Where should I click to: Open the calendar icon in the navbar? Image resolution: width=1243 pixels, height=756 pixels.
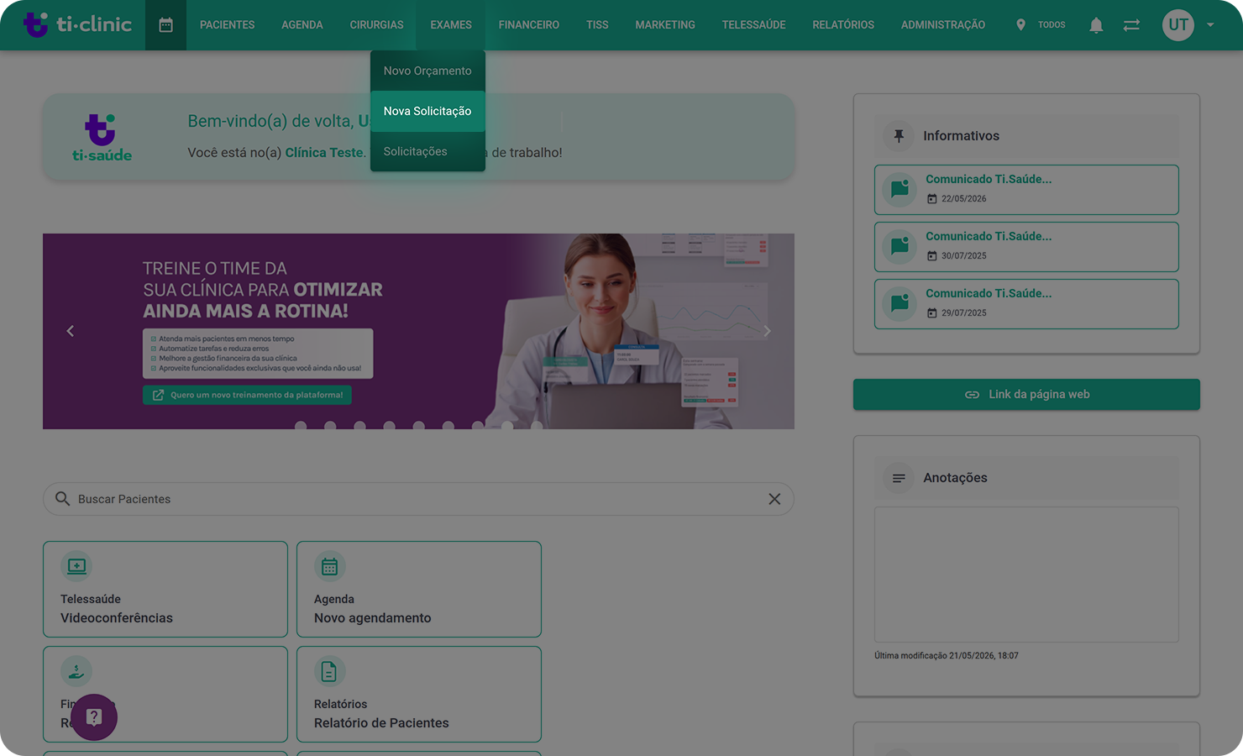165,25
